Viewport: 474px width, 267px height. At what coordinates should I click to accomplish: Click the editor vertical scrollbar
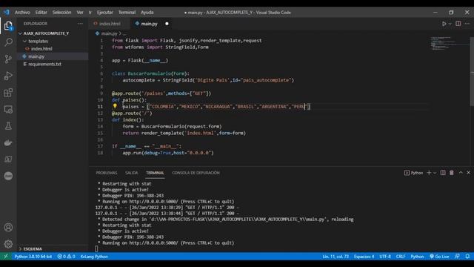[472, 72]
